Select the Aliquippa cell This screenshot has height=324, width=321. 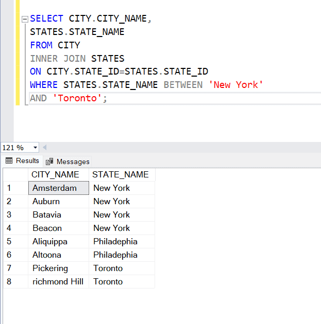59,242
